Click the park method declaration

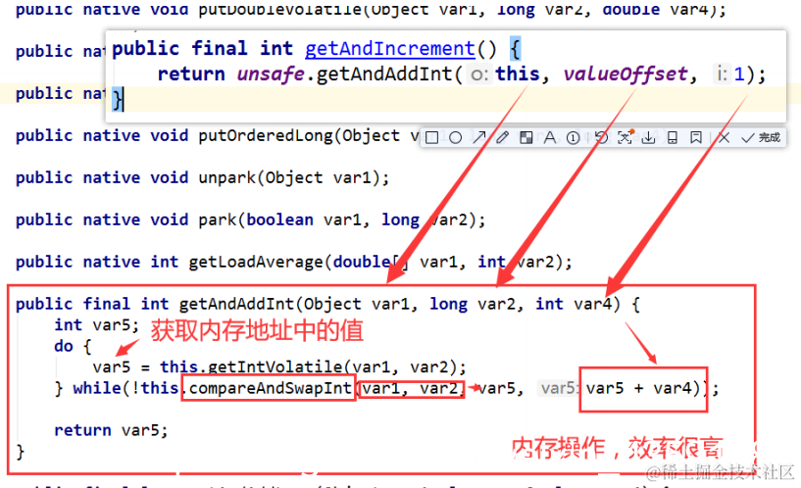(x=218, y=220)
